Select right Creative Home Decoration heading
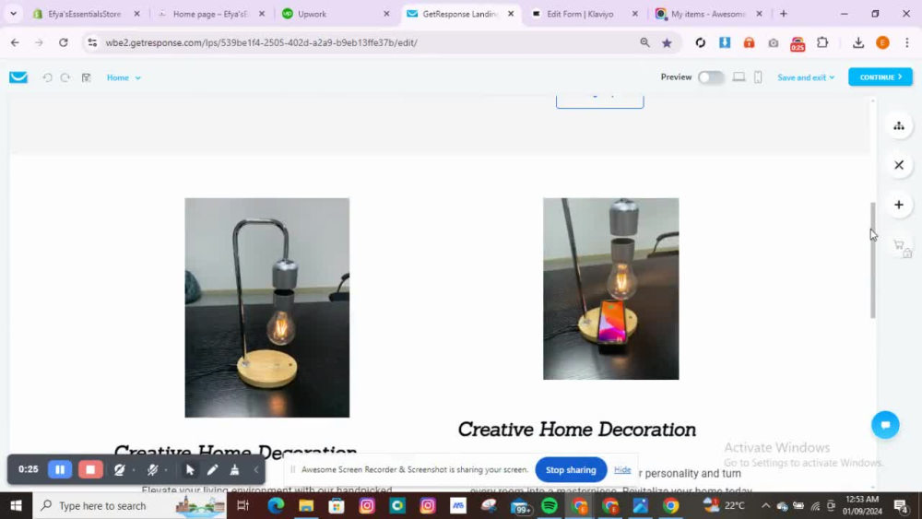The height and width of the screenshot is (519, 922). (x=576, y=430)
